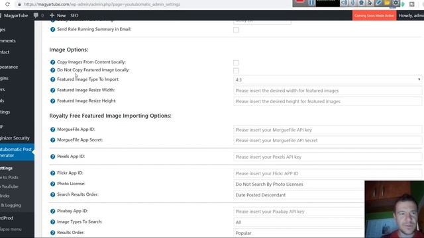
Task: Open Activity & Logging submenu link
Action: [17, 205]
